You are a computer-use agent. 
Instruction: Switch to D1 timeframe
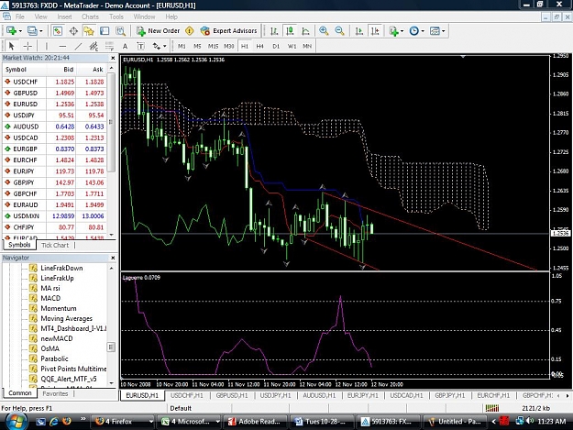(x=276, y=46)
